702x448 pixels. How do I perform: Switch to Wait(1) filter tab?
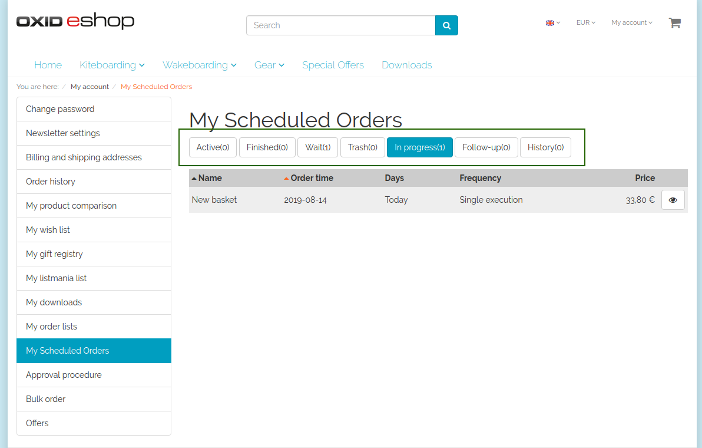click(x=317, y=147)
